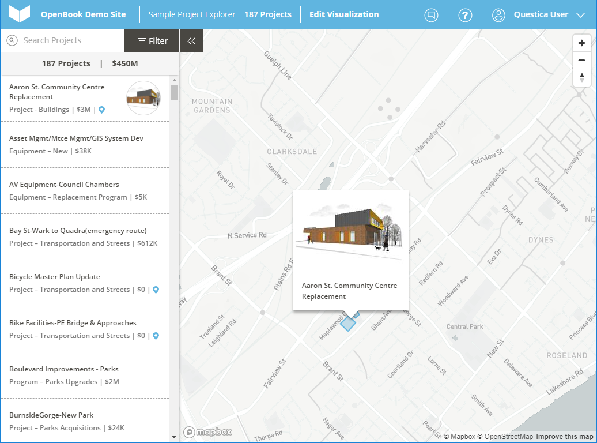Open the Questica User profile avatar icon
597x443 pixels.
(x=498, y=15)
